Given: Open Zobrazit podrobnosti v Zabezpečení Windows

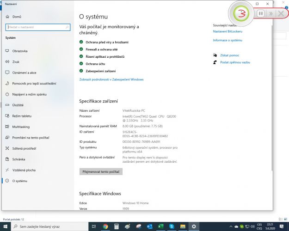Looking at the screenshot, I should tap(111, 79).
